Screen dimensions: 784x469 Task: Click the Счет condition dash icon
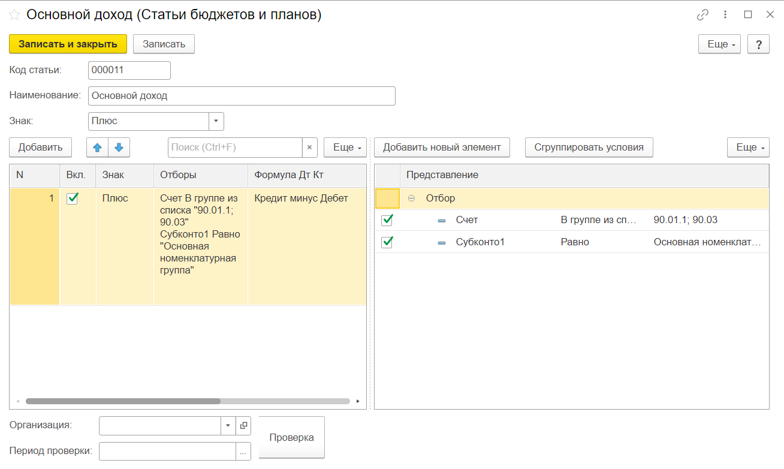pyautogui.click(x=442, y=221)
